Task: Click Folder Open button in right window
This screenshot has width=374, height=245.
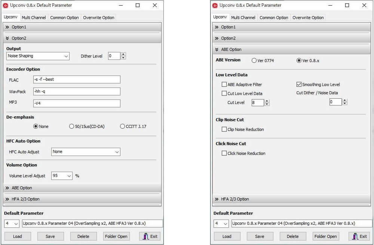Action: pyautogui.click(x=326, y=236)
